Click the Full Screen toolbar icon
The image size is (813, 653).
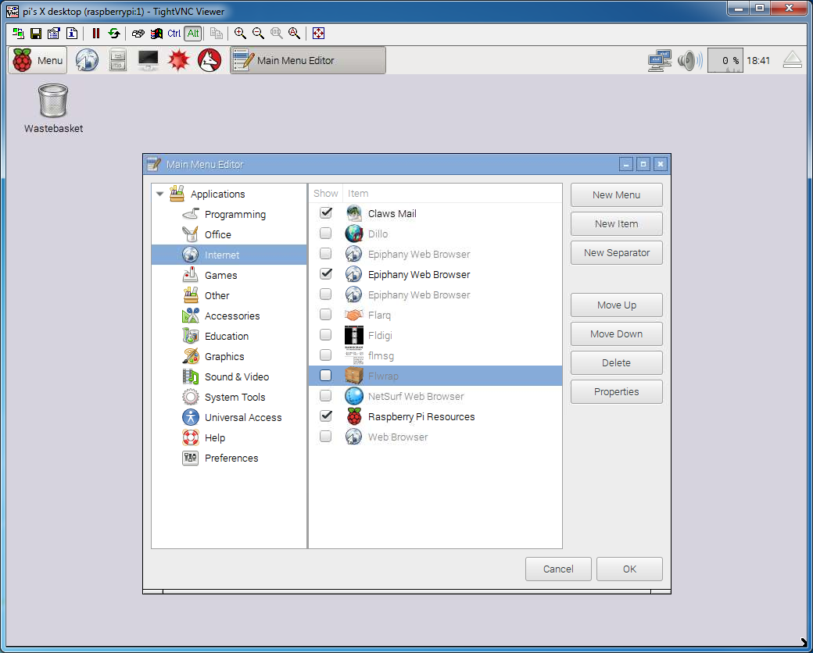318,34
